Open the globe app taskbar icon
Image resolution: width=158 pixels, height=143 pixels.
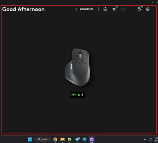tap(85, 139)
